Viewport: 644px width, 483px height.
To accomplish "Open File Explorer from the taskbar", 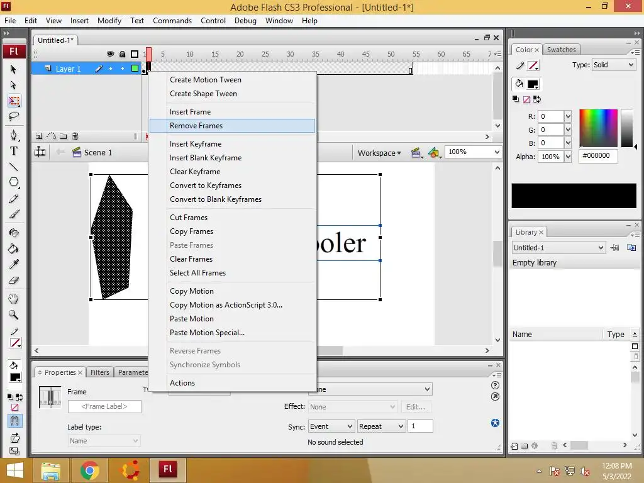I will tap(50, 470).
